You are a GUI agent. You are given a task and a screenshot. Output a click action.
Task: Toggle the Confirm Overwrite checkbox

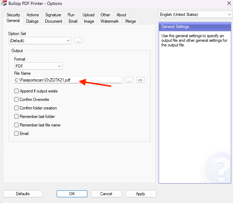[x=17, y=100]
